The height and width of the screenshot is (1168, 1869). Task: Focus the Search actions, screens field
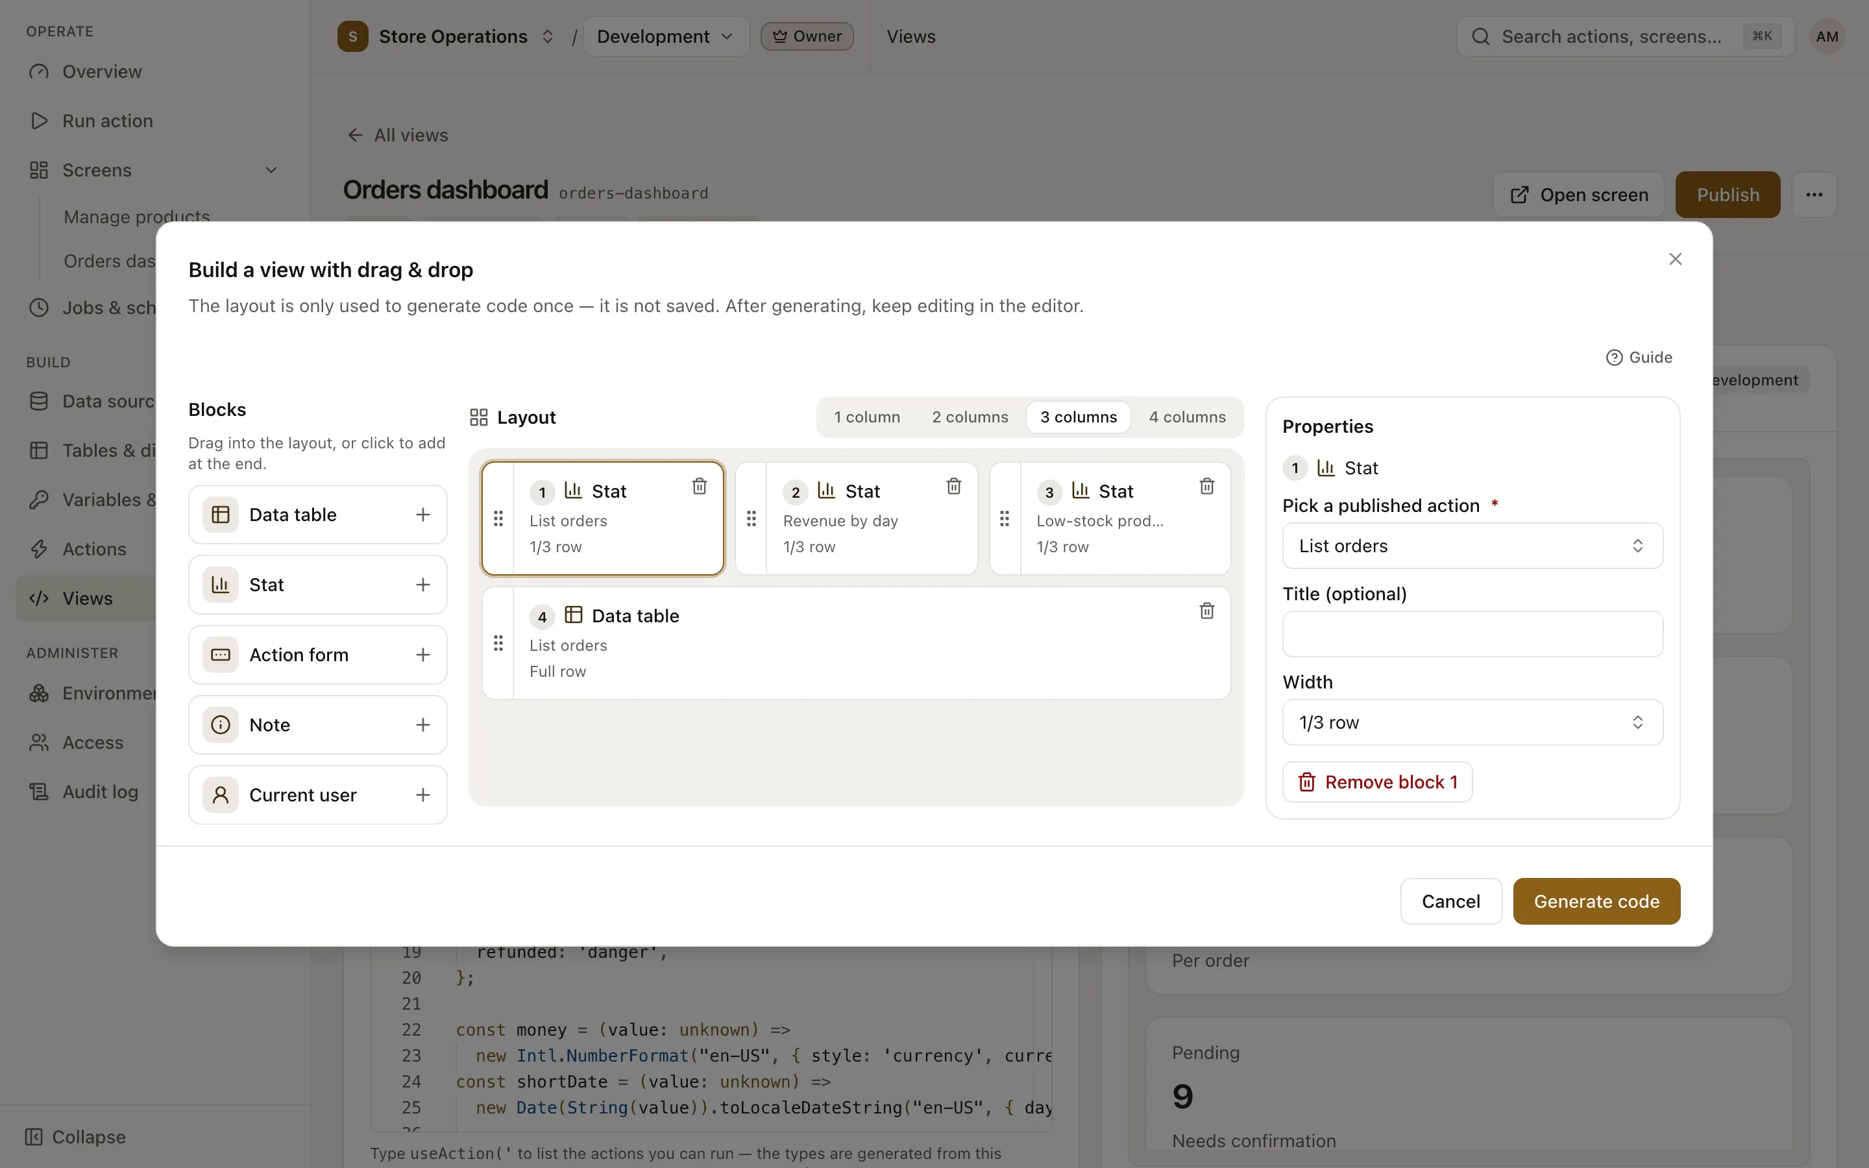(x=1625, y=36)
